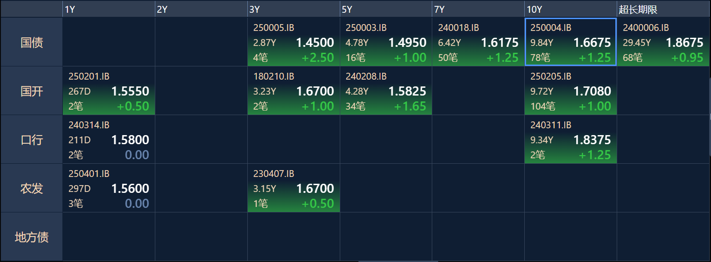Viewport: 711px width, 262px height.
Task: Click the 10Y column header
Action: tap(570, 9)
